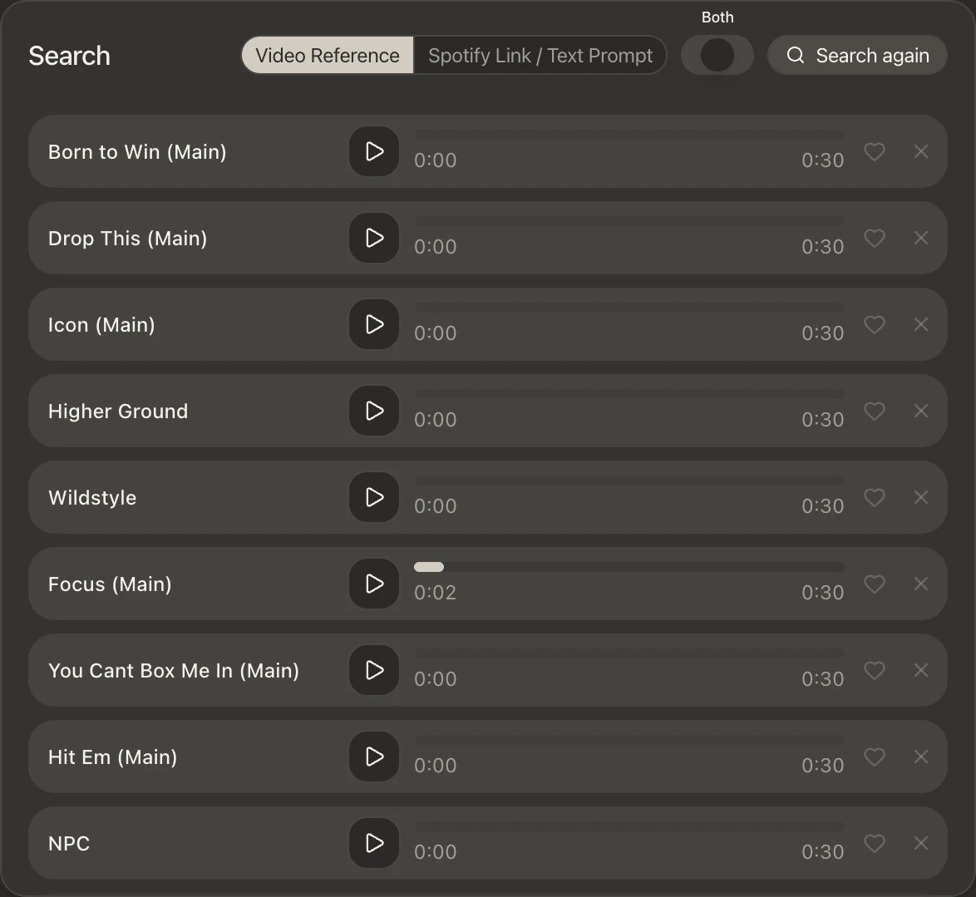Click You Cant Box Me In (Main) title
This screenshot has height=897, width=976.
tap(174, 671)
